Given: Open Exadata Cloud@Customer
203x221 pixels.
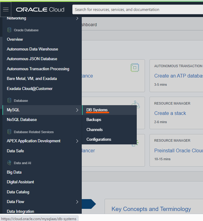Looking at the screenshot, I should [29, 88].
